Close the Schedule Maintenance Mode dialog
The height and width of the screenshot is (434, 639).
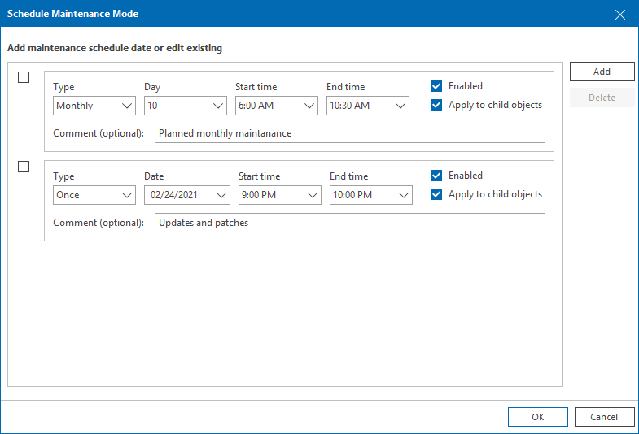point(620,14)
